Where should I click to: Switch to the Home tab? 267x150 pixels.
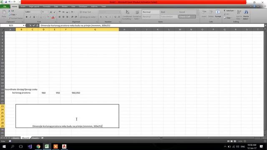(x=15, y=7)
